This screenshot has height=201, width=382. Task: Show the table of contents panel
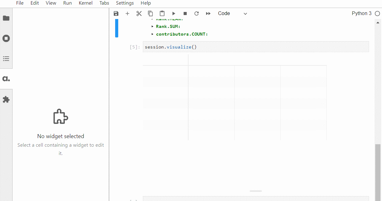(6, 59)
